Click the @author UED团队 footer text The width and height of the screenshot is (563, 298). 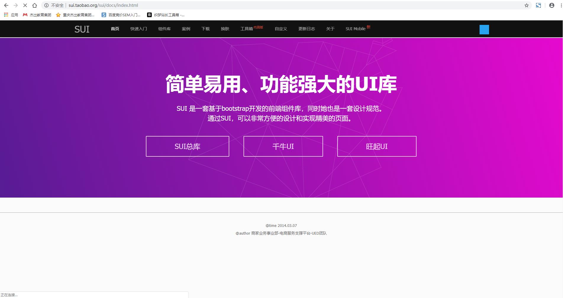click(281, 233)
